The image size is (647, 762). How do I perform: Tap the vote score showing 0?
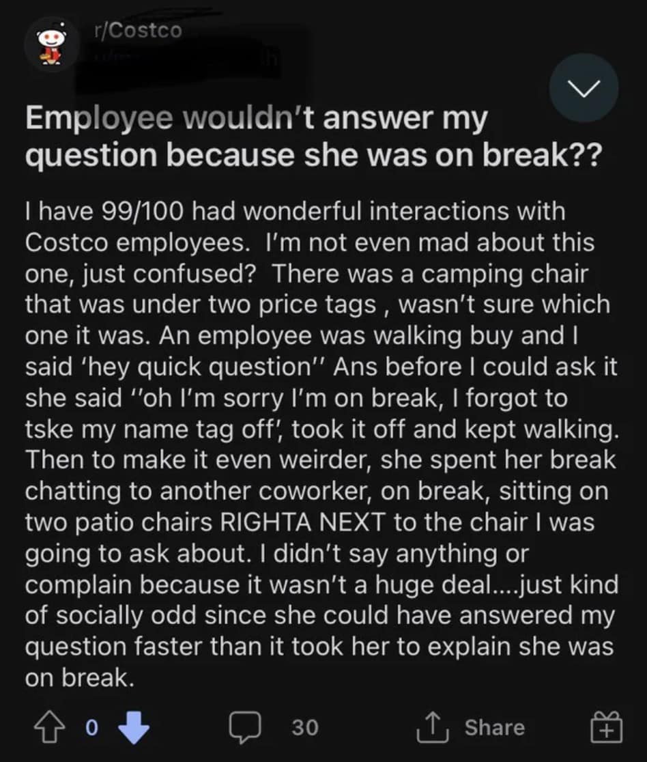click(x=90, y=728)
